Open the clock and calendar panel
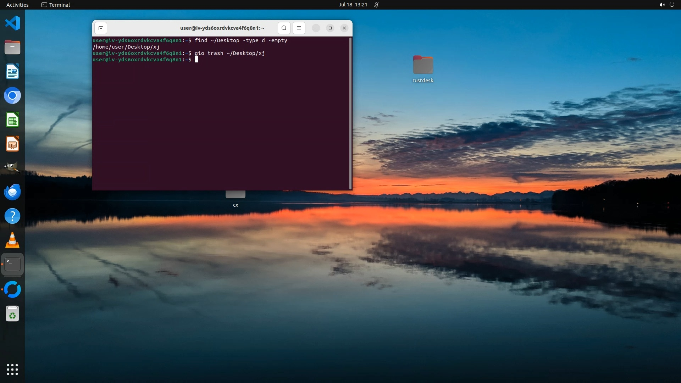The image size is (681, 383). click(353, 5)
